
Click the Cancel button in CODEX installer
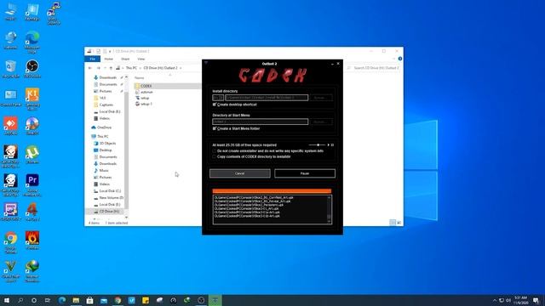pyautogui.click(x=240, y=173)
